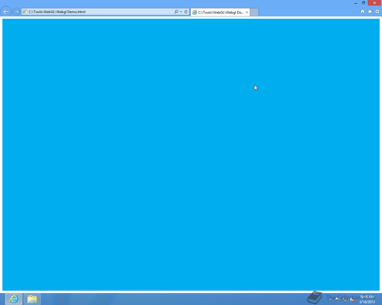Open Favorites with the star icon

point(370,12)
